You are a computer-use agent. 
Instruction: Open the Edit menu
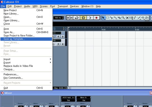(9, 6)
